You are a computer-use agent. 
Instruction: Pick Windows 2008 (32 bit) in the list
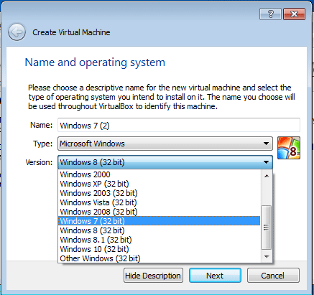[x=159, y=212]
